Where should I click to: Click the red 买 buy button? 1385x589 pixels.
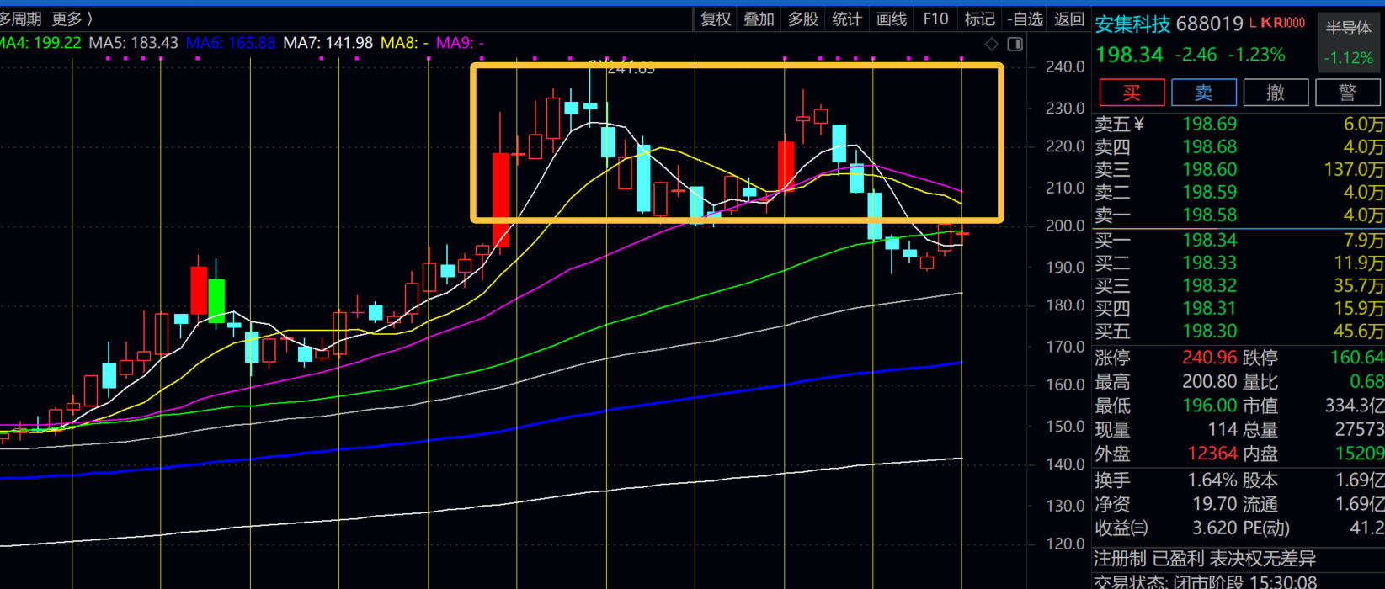point(1132,93)
